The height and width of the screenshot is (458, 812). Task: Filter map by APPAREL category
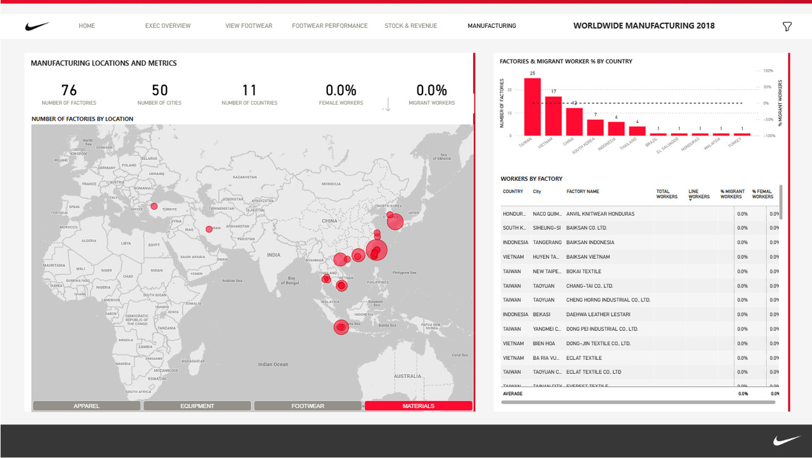(86, 406)
